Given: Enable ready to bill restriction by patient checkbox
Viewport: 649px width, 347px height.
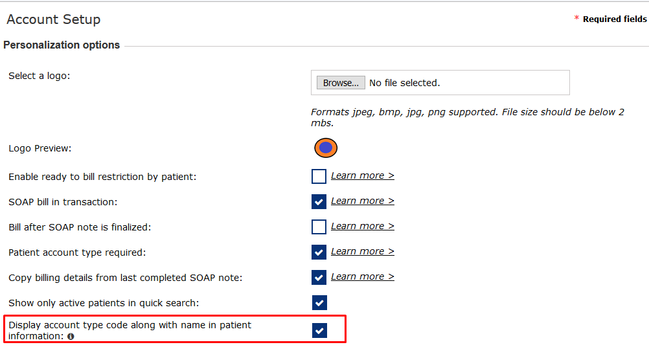Looking at the screenshot, I should point(319,176).
